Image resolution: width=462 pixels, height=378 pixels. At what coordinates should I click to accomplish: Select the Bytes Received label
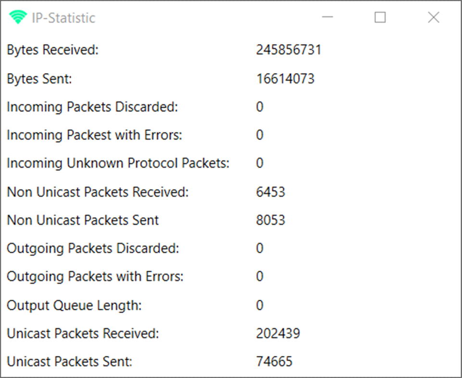tap(52, 50)
